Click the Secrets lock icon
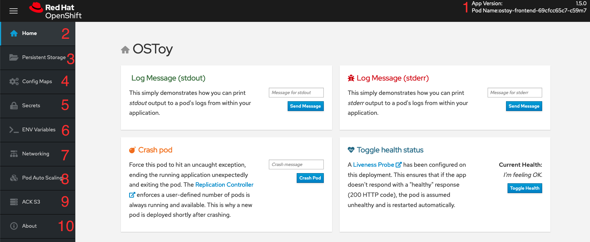The image size is (590, 242). pyautogui.click(x=14, y=106)
